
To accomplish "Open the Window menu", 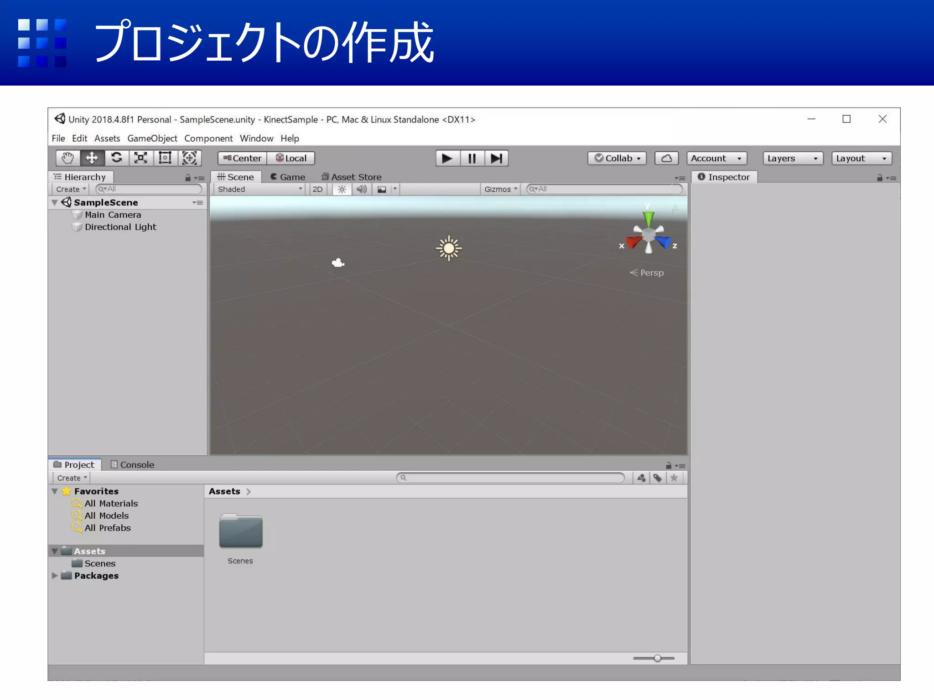I will [x=256, y=138].
